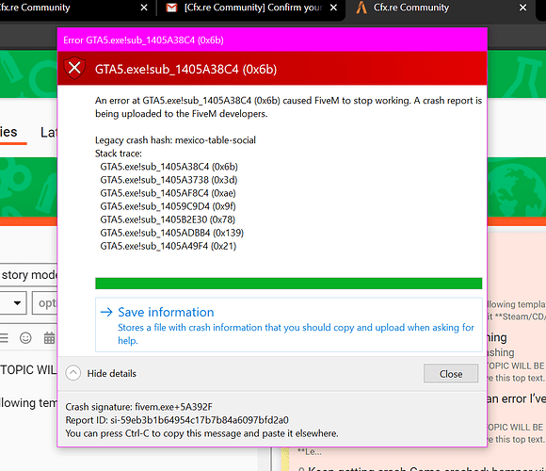Click the topic title field containing story mode
This screenshot has height=471, width=546.
[28, 275]
